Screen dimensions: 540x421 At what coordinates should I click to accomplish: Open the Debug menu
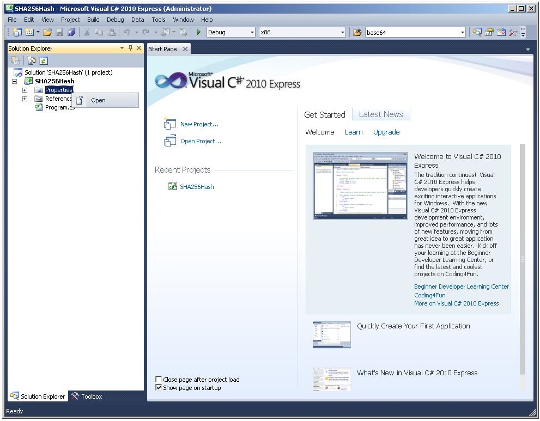(115, 20)
